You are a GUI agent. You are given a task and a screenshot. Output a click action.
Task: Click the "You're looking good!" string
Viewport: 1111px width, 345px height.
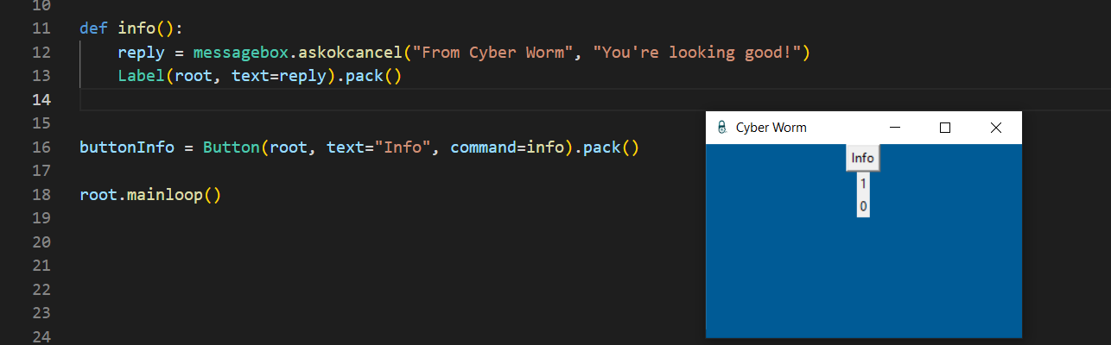coord(701,53)
